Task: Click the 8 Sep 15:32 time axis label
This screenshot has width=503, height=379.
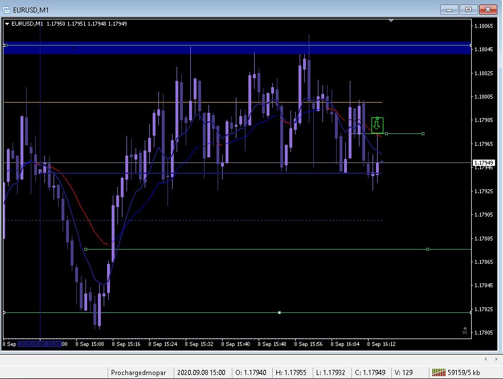Action: pos(199,344)
